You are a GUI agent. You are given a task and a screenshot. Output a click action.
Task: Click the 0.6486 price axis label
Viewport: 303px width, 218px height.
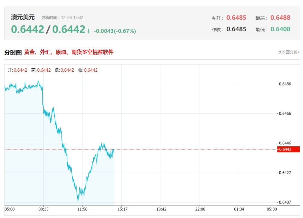click(x=285, y=84)
